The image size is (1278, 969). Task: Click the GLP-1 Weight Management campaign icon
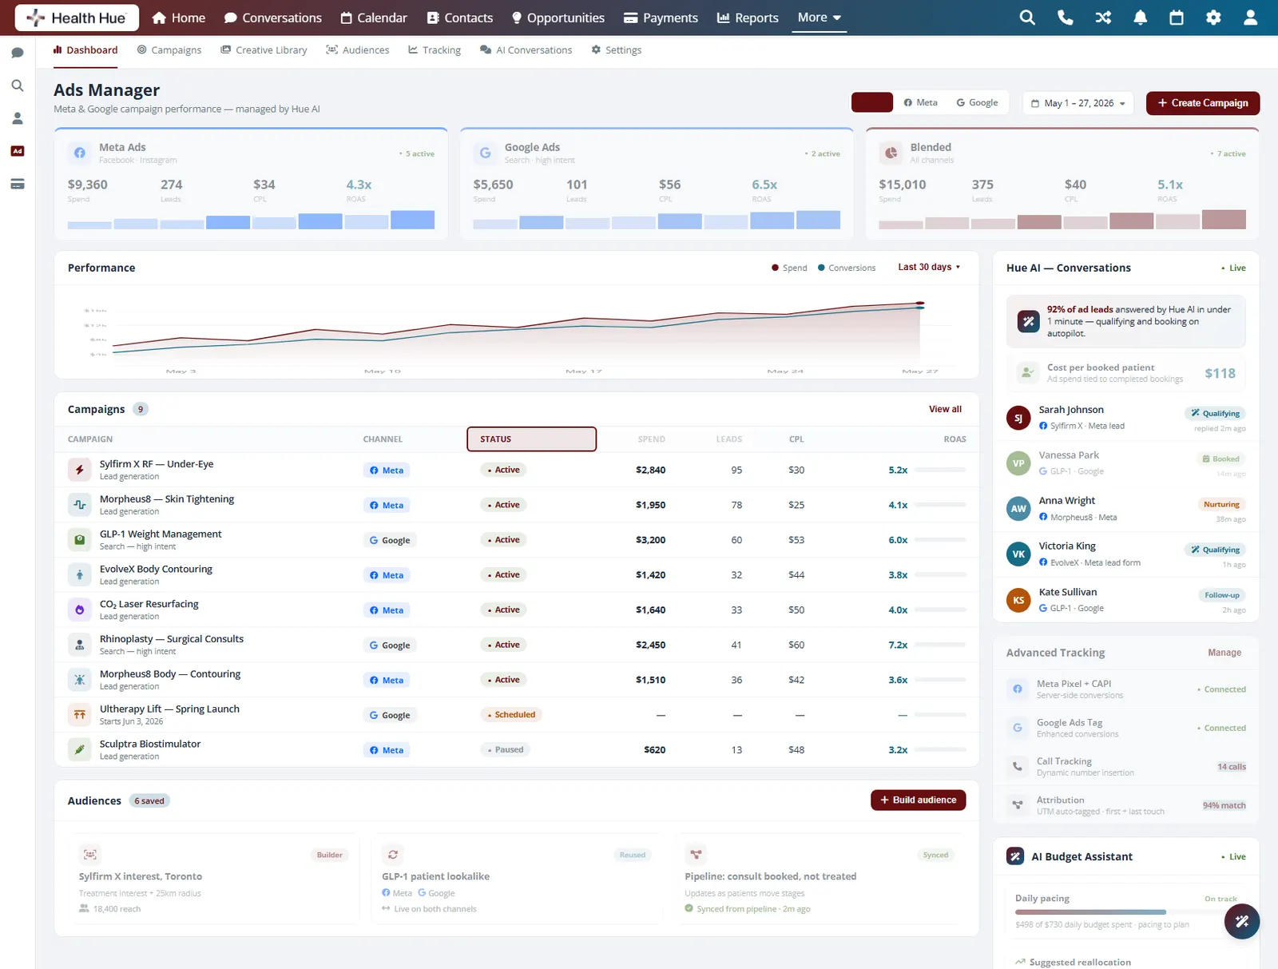pos(80,540)
